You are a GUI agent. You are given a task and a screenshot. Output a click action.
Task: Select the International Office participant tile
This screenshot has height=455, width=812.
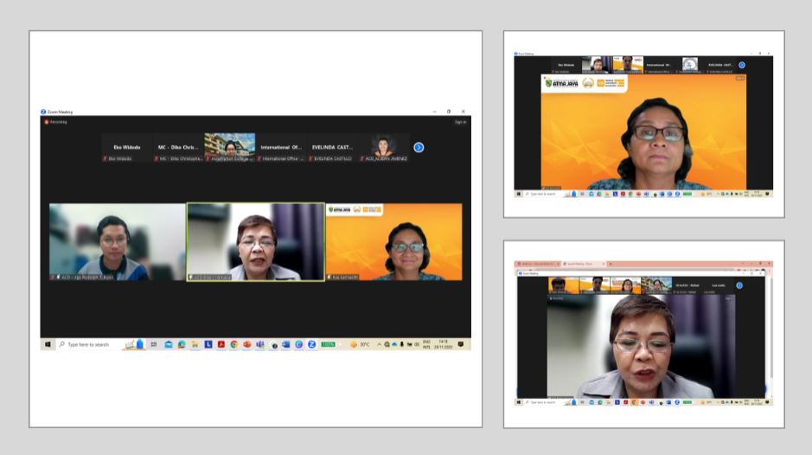pos(281,148)
